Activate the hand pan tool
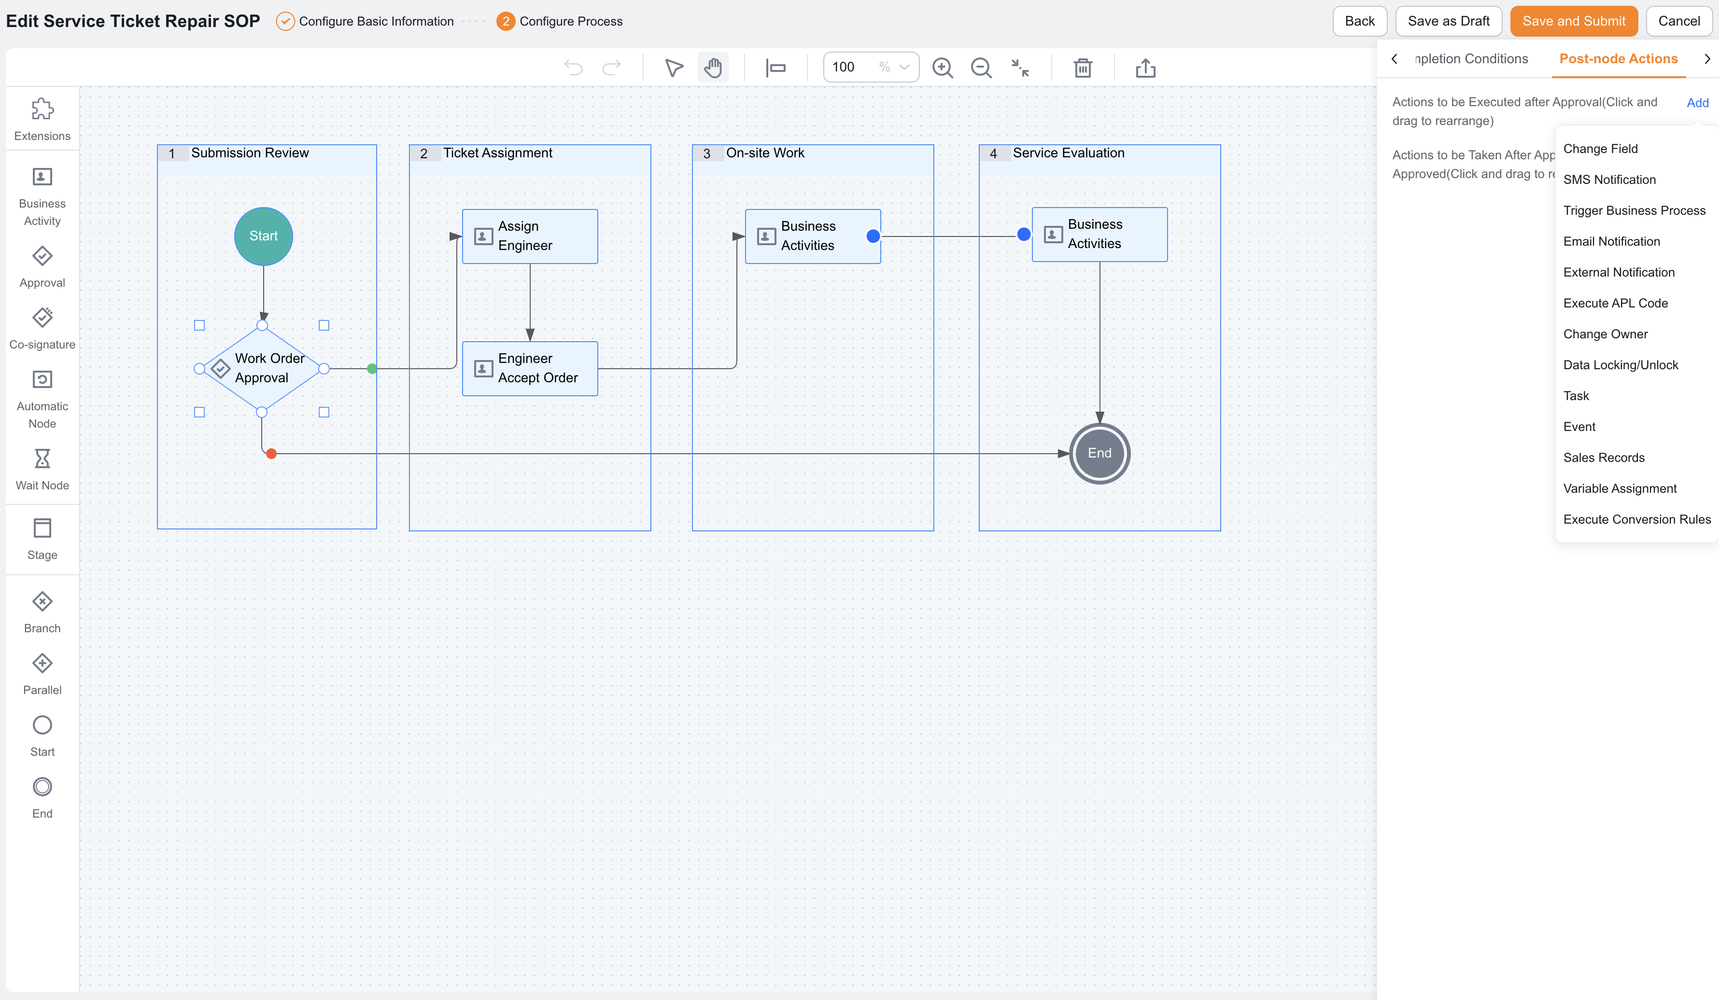 (x=713, y=68)
